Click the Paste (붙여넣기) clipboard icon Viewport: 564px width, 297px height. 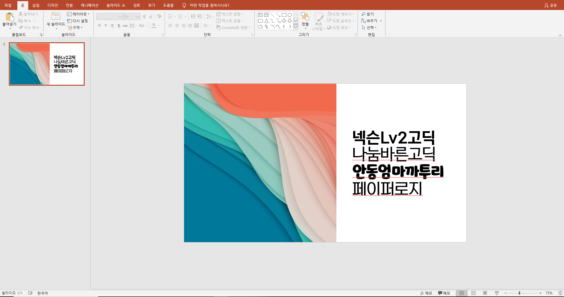(x=10, y=17)
